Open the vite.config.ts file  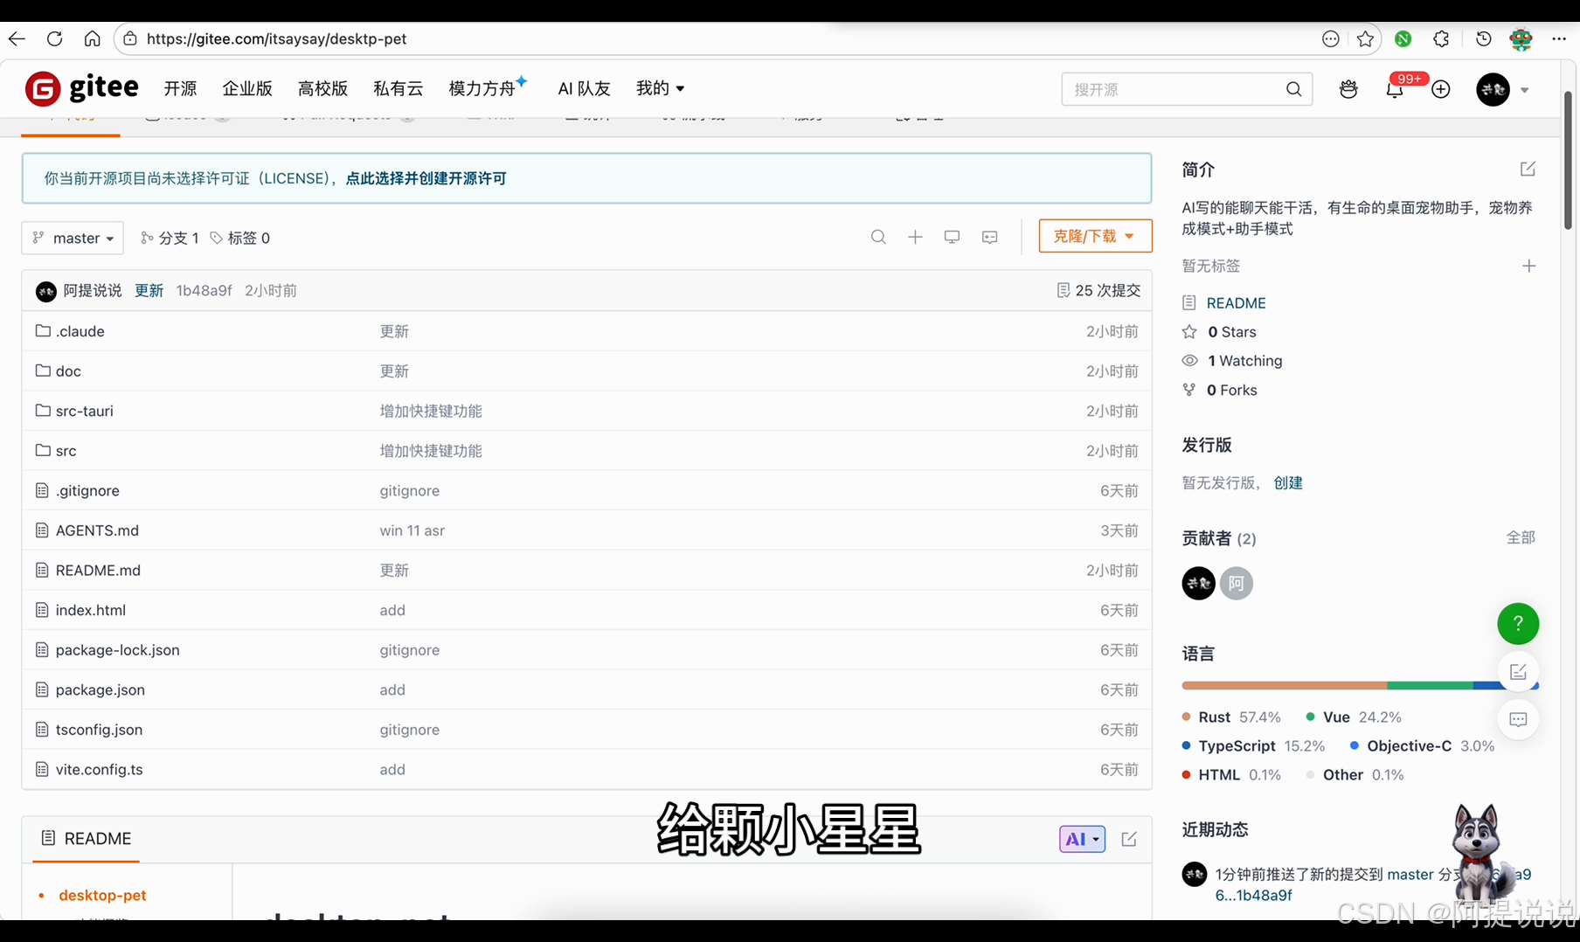[100, 770]
